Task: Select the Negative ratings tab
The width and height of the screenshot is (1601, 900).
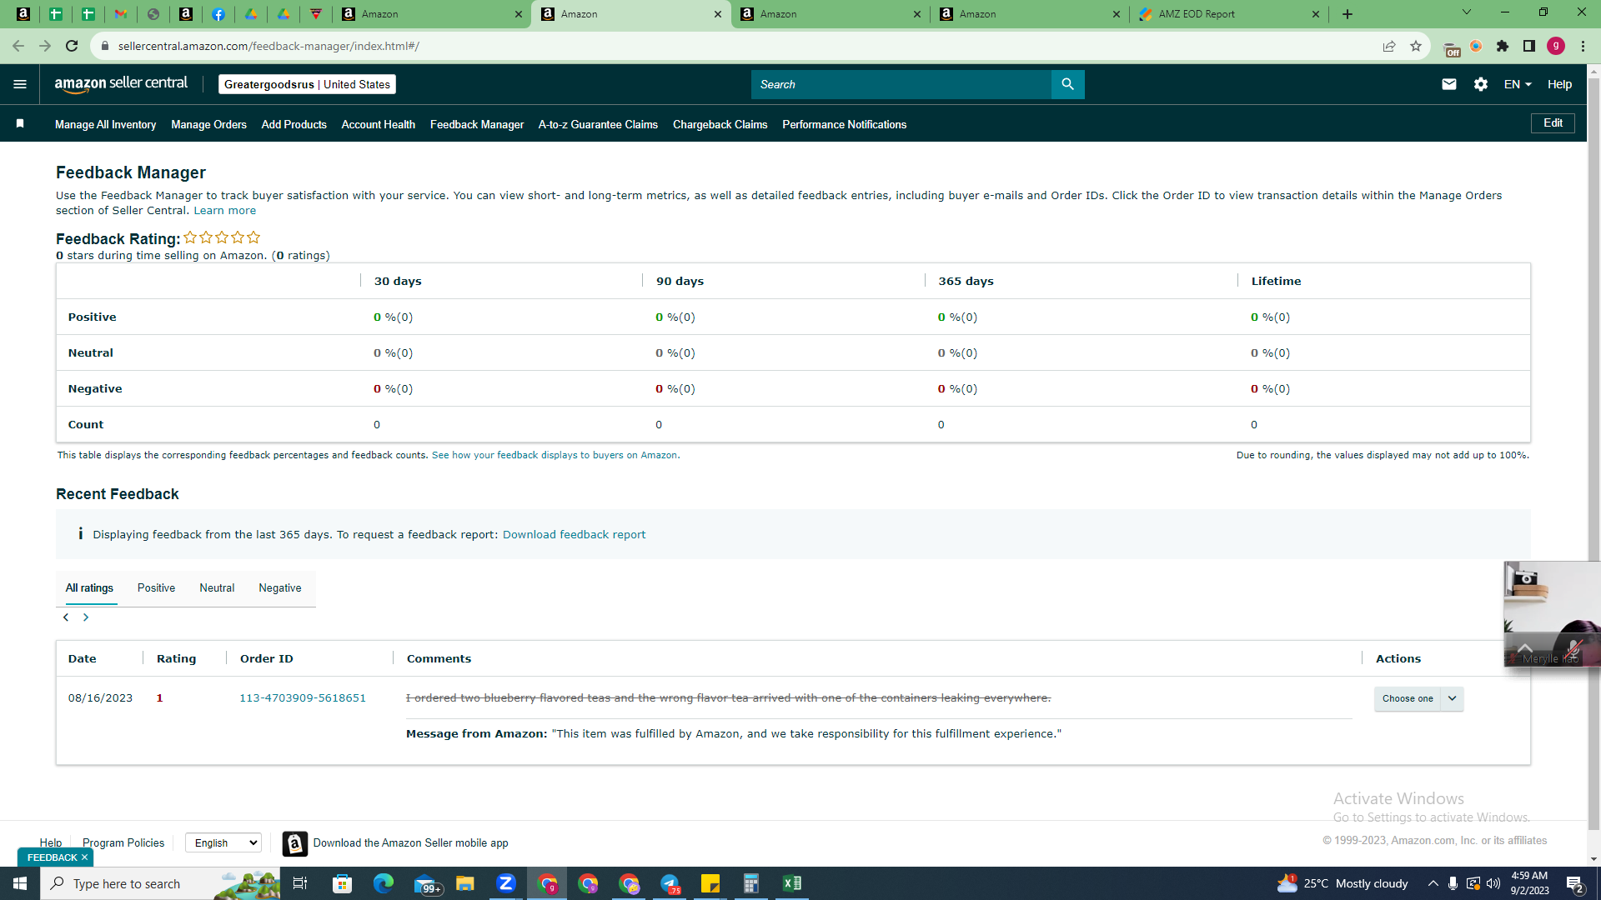Action: click(280, 587)
